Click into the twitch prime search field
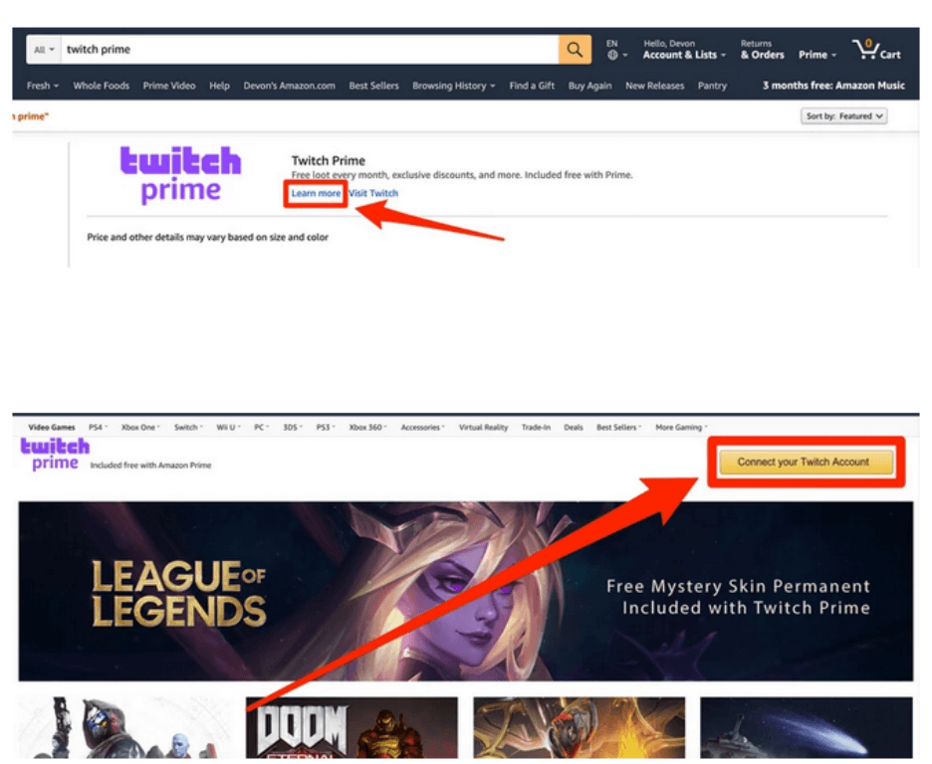 309,50
